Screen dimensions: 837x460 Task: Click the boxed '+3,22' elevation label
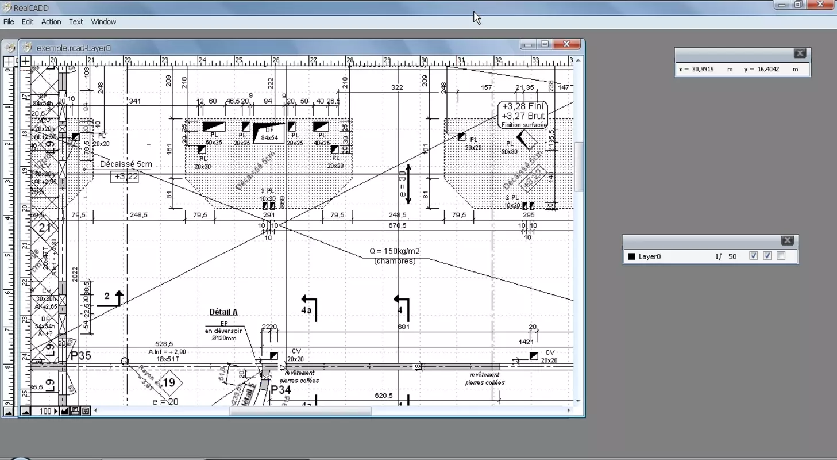tap(125, 177)
